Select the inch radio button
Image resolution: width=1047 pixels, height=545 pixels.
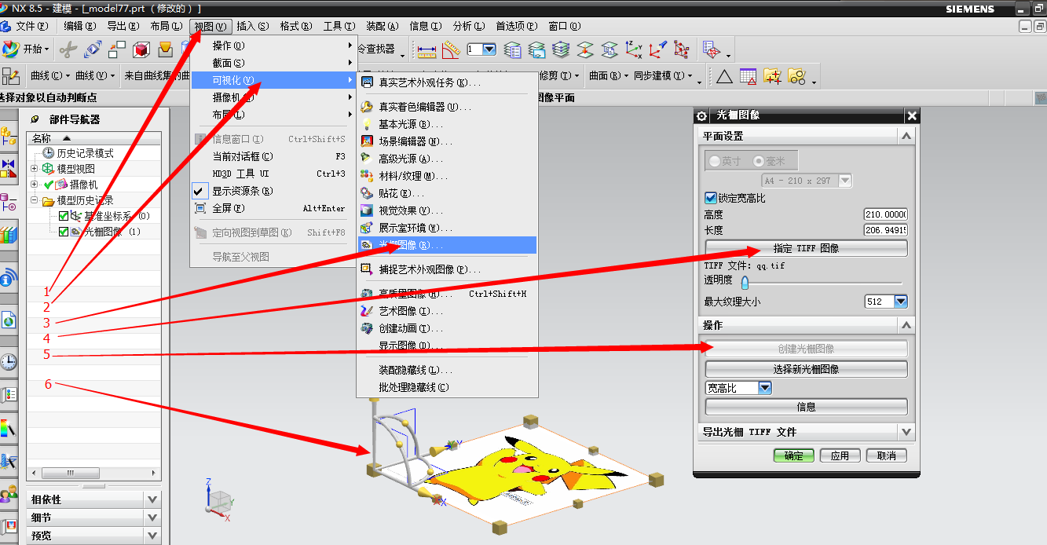715,161
